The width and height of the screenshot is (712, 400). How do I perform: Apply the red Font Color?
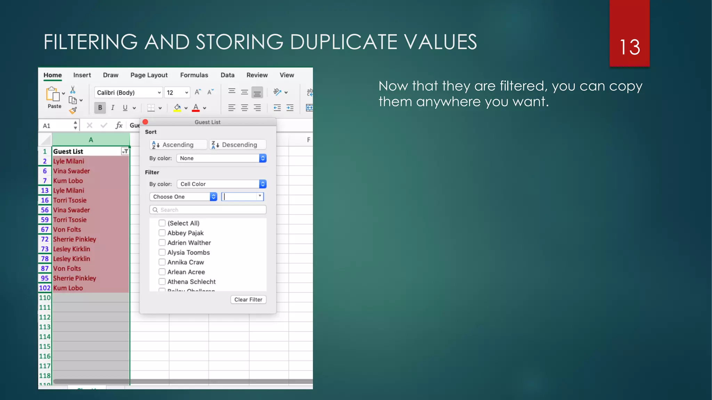[x=196, y=108]
